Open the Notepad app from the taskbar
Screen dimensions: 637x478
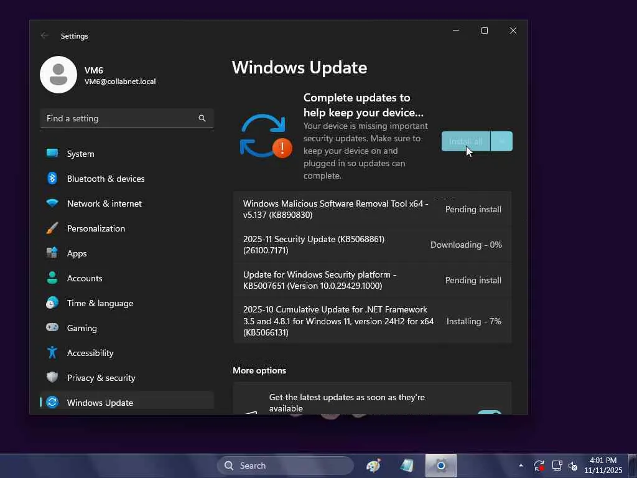tap(407, 466)
